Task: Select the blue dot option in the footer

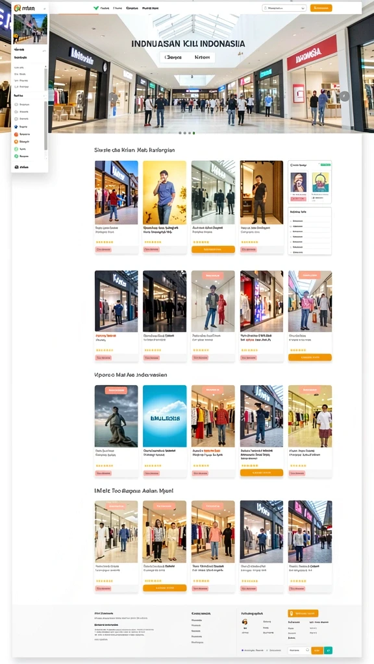Action: click(243, 650)
